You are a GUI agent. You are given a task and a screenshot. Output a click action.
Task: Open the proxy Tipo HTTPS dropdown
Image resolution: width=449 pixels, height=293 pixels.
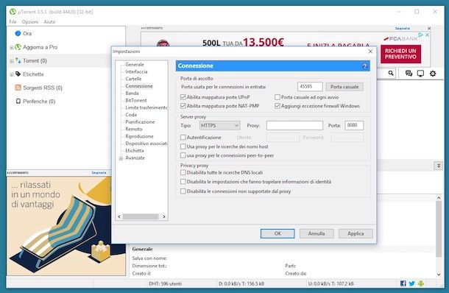coord(219,125)
